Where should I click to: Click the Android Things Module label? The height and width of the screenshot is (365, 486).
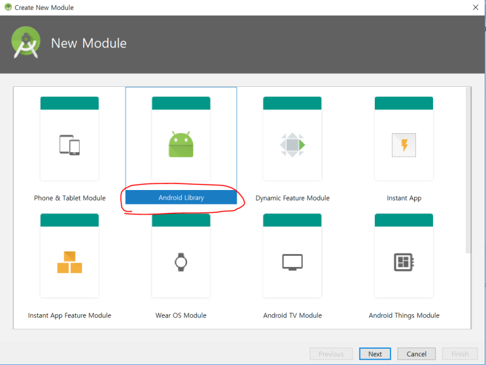404,315
